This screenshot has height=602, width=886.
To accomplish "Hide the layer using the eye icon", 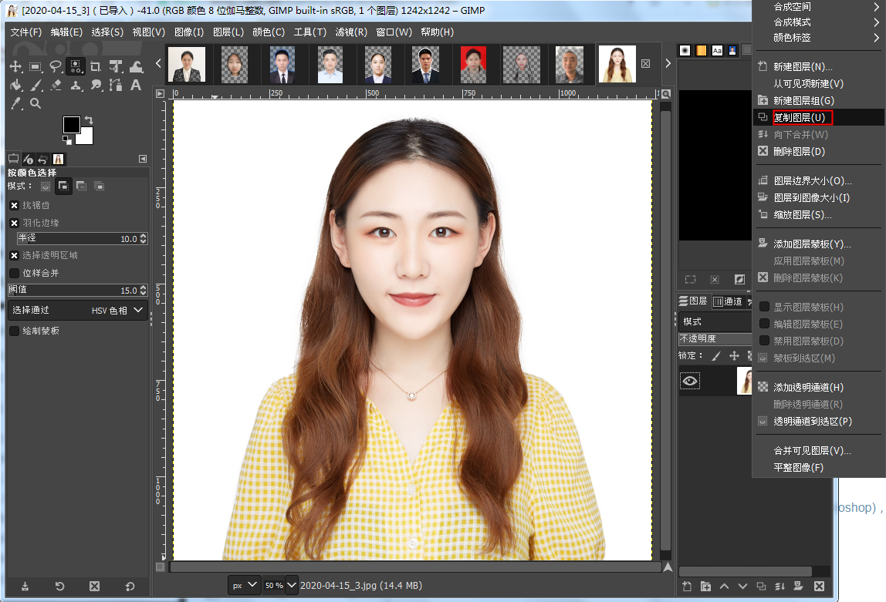I will [689, 381].
